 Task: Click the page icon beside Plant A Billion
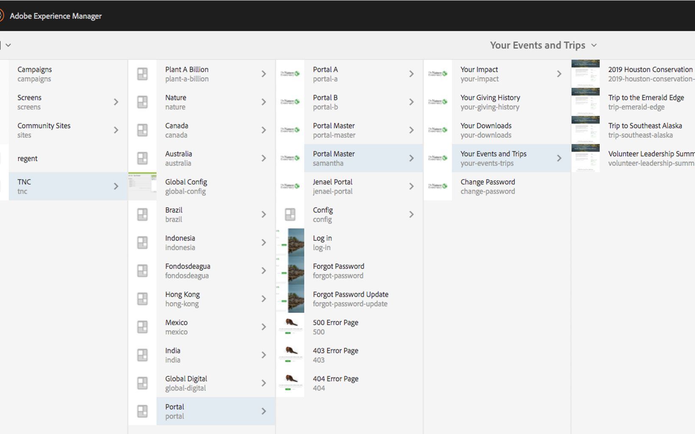[x=142, y=74]
